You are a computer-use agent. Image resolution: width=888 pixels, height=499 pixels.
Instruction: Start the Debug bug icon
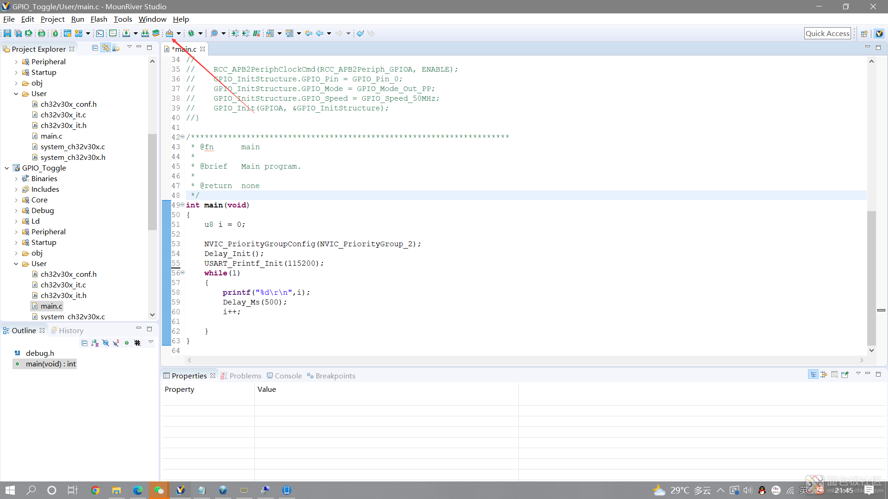(191, 33)
